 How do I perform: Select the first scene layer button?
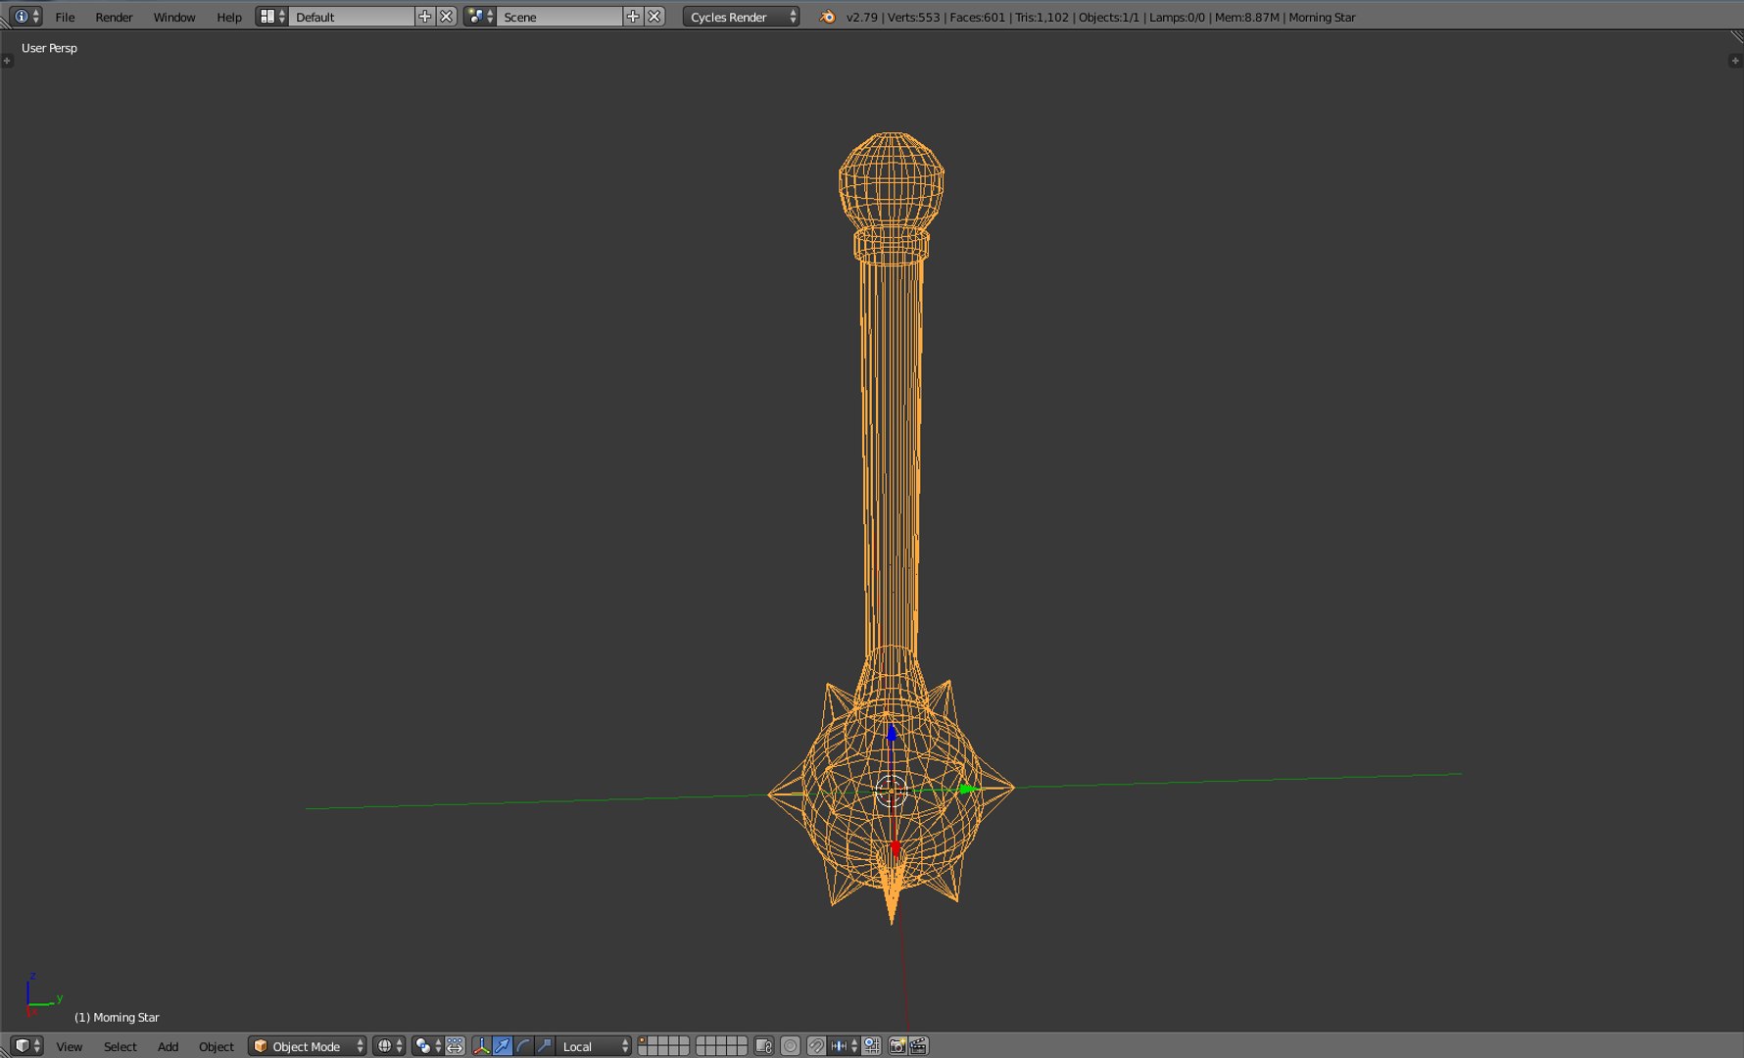644,1041
